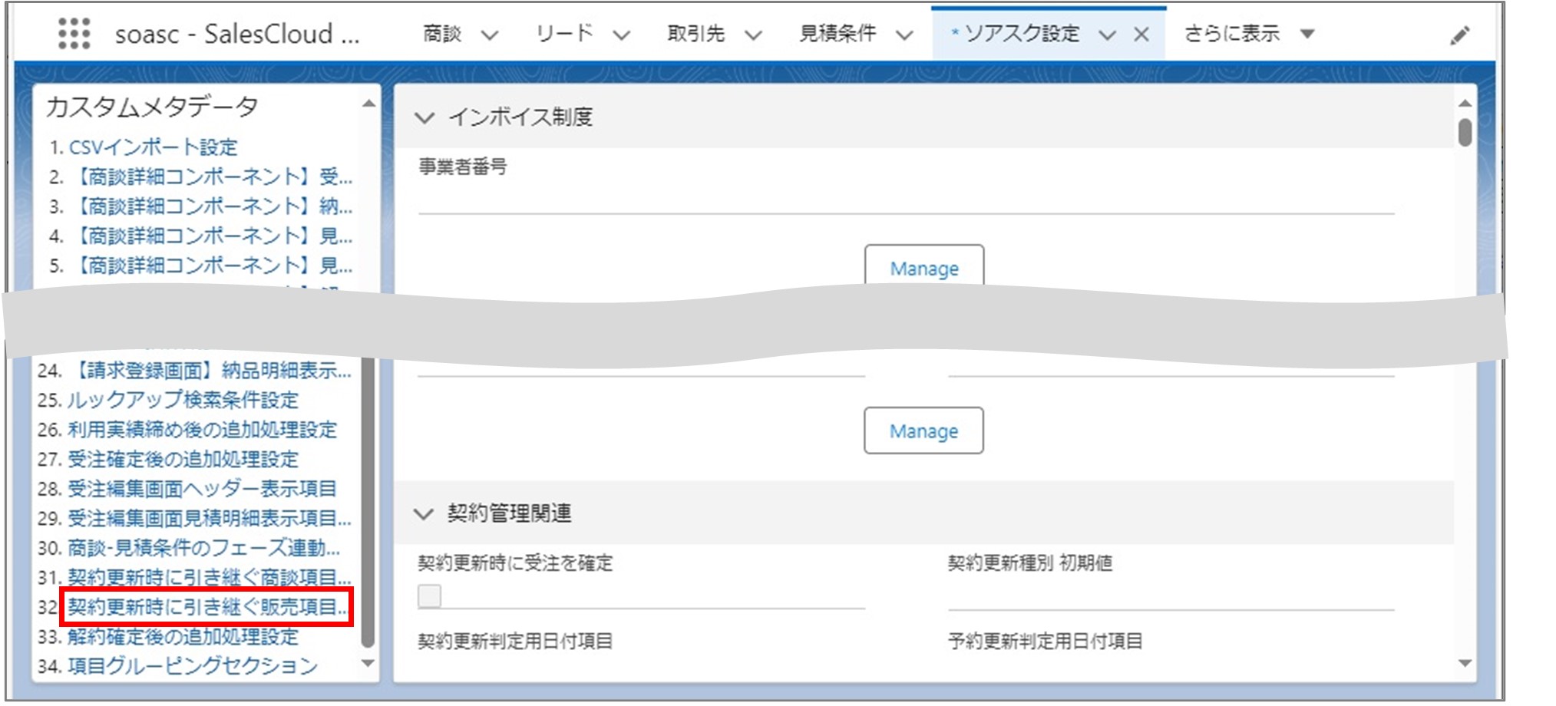This screenshot has height=706, width=1556.
Task: Open 受注確定後の追加処理設定 link
Action: pyautogui.click(x=183, y=459)
